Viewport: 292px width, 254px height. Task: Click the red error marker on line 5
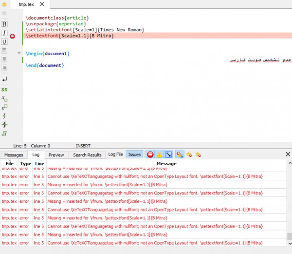13,36
